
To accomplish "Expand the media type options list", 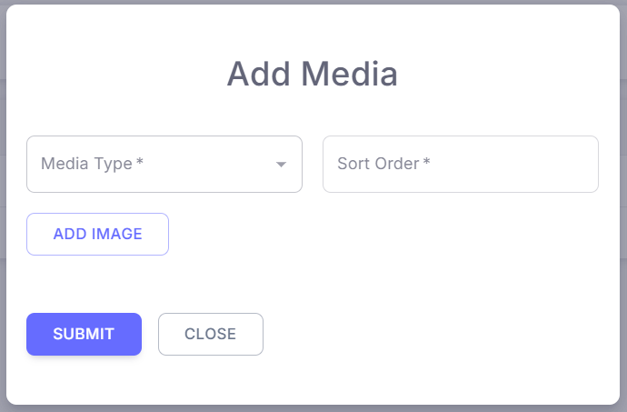I will pos(282,165).
